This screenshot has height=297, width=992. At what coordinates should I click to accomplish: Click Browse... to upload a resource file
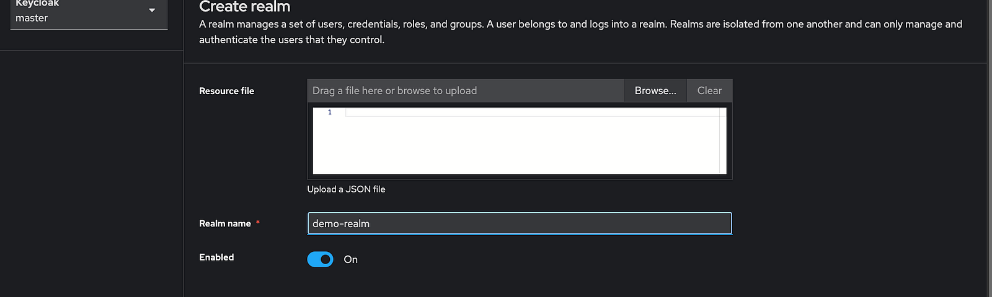(655, 90)
